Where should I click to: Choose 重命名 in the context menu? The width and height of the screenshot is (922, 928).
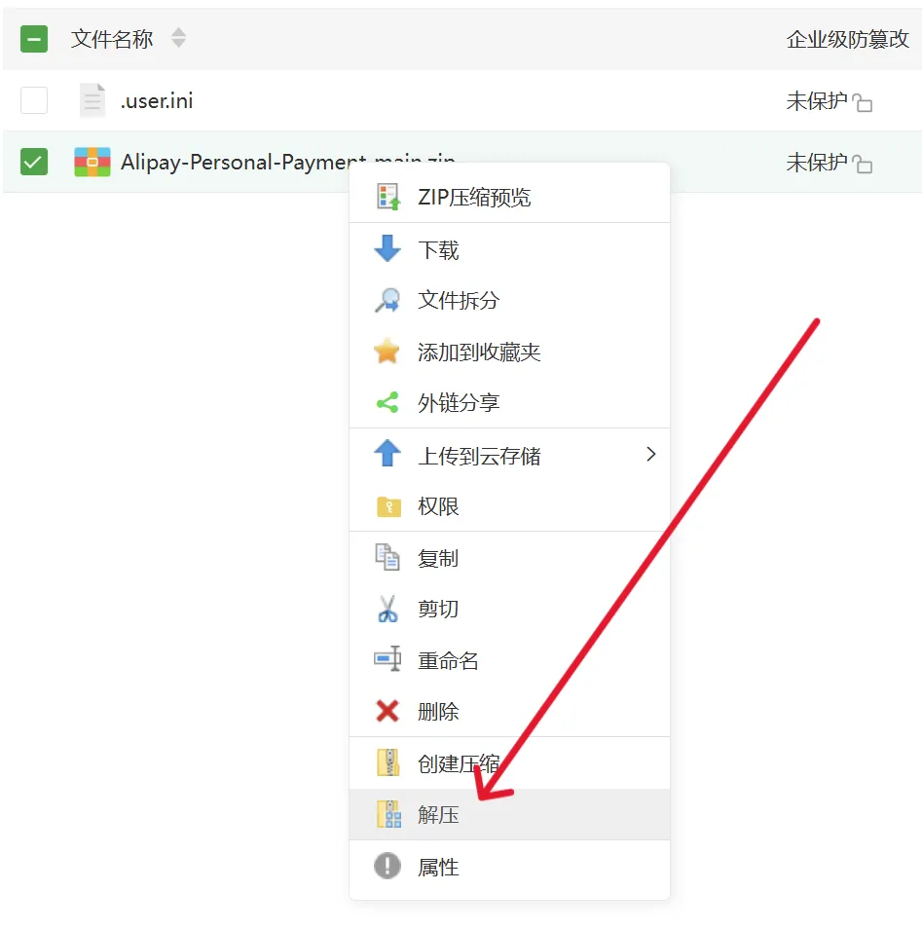[448, 661]
